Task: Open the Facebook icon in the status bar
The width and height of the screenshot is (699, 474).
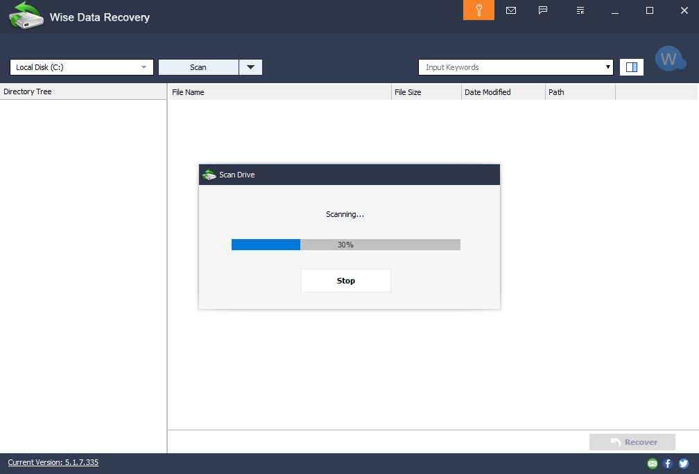Action: [668, 464]
